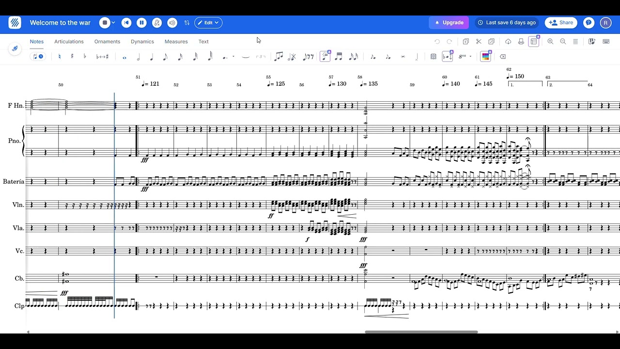Switch to the Dynamics tab
620x349 pixels.
pyautogui.click(x=142, y=42)
